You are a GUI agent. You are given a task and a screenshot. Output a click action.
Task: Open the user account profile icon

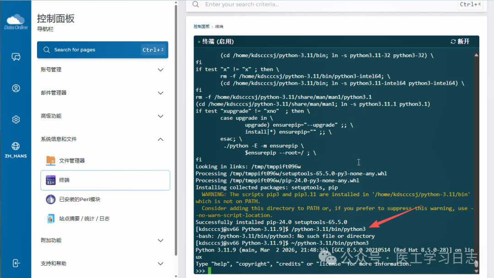(x=16, y=88)
